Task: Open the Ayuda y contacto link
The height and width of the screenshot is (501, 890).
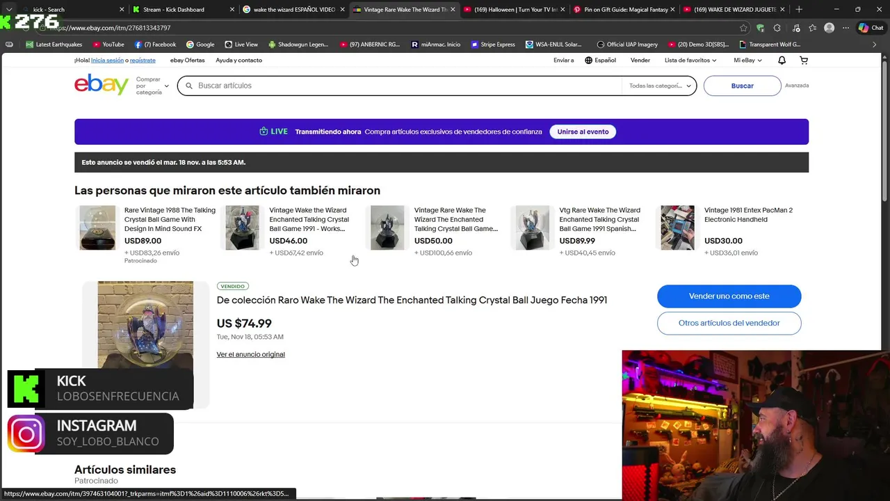Action: (238, 61)
